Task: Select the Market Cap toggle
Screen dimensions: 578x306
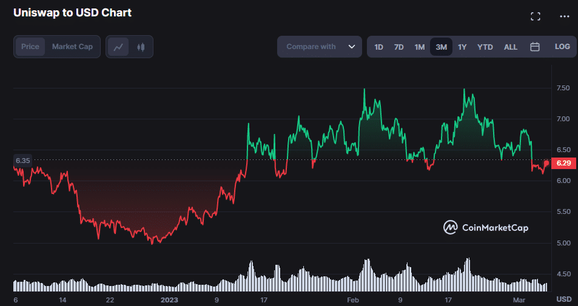Action: [72, 47]
